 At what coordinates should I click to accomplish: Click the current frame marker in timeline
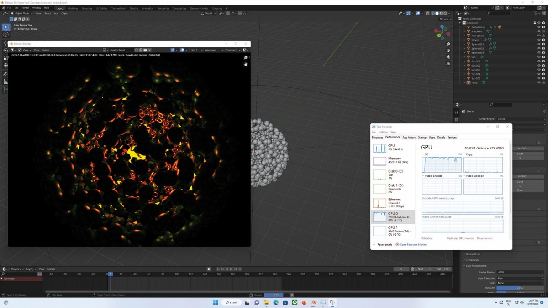coord(110,274)
